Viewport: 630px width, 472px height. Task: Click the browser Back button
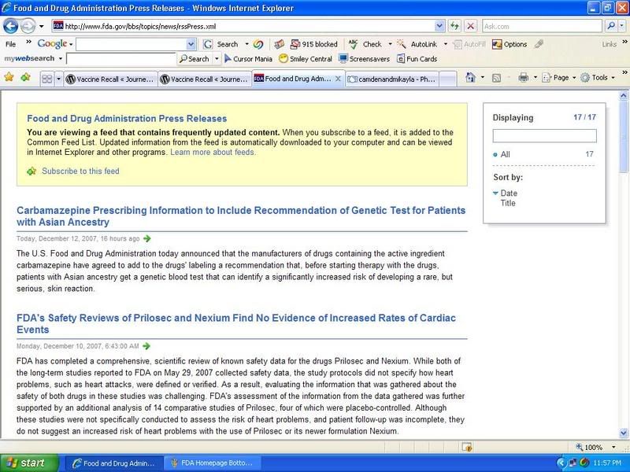pos(11,27)
